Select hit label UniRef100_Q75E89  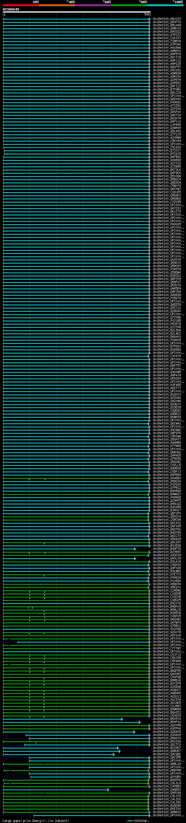(167, 459)
